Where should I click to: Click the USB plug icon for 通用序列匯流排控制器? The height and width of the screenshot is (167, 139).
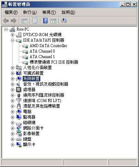tap(19, 95)
